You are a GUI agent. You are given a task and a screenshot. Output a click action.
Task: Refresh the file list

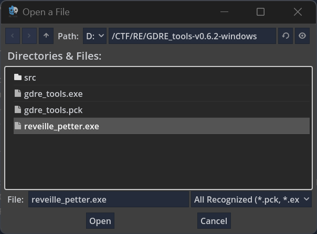click(x=286, y=36)
